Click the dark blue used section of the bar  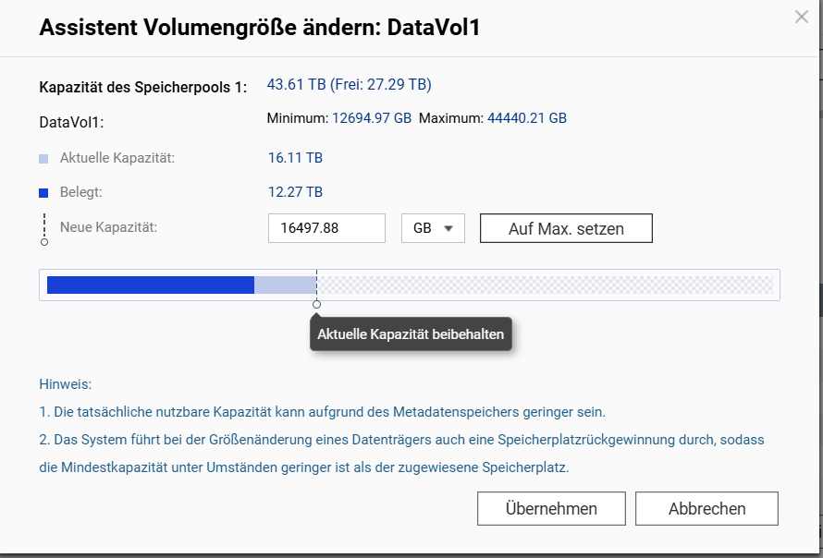150,285
